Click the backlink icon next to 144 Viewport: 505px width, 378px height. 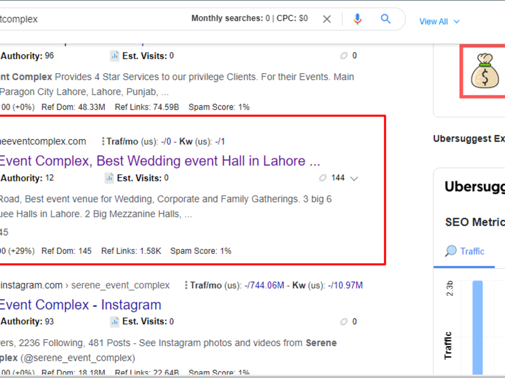(323, 178)
